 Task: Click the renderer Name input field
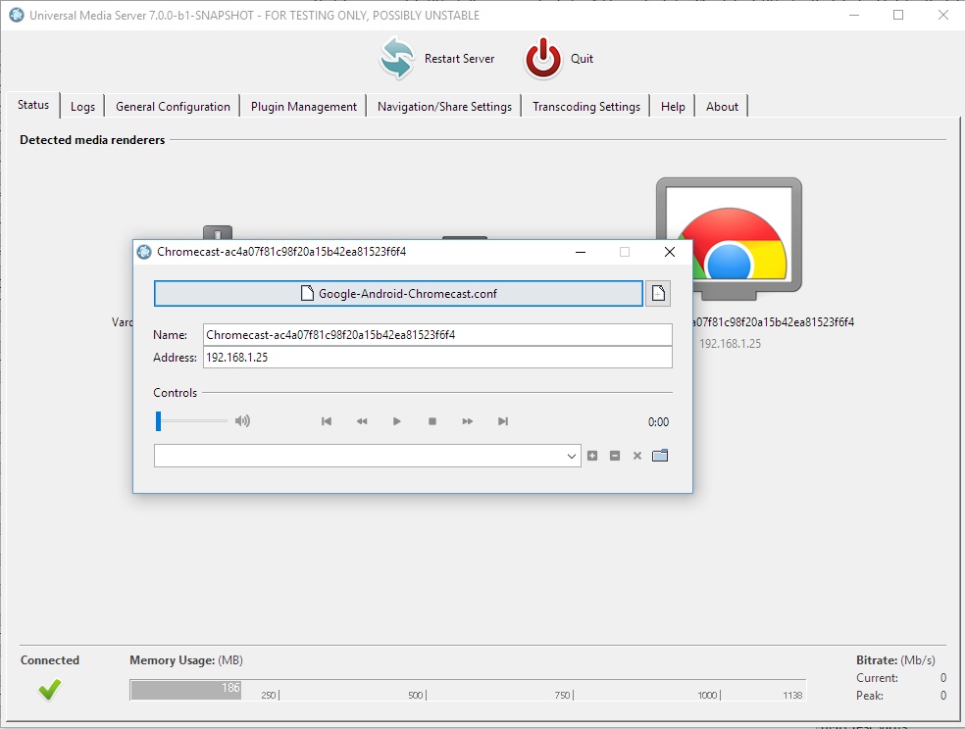tap(437, 335)
